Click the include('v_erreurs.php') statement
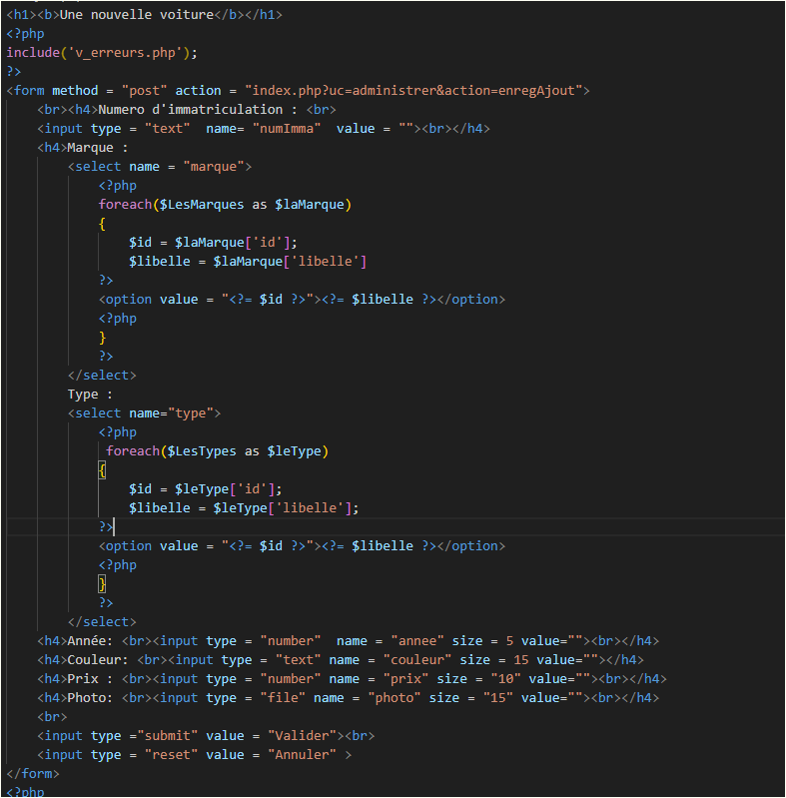 point(103,53)
